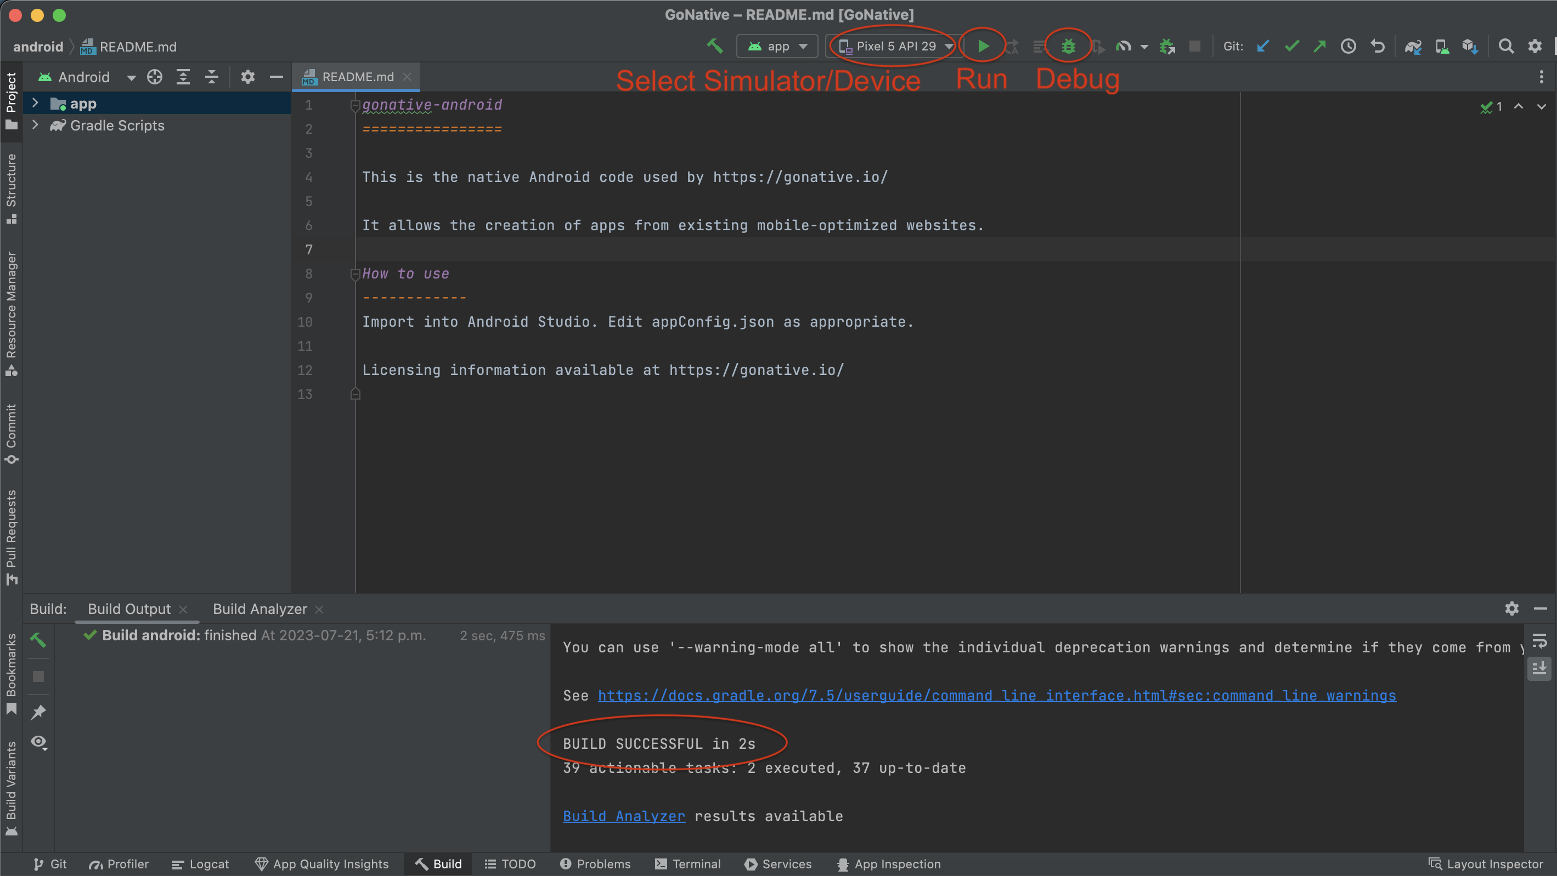Image resolution: width=1557 pixels, height=876 pixels.
Task: Switch to Build Analyzer tab
Action: click(x=259, y=609)
